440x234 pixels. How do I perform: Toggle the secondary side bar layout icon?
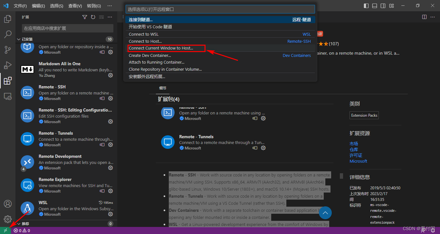pyautogui.click(x=383, y=6)
